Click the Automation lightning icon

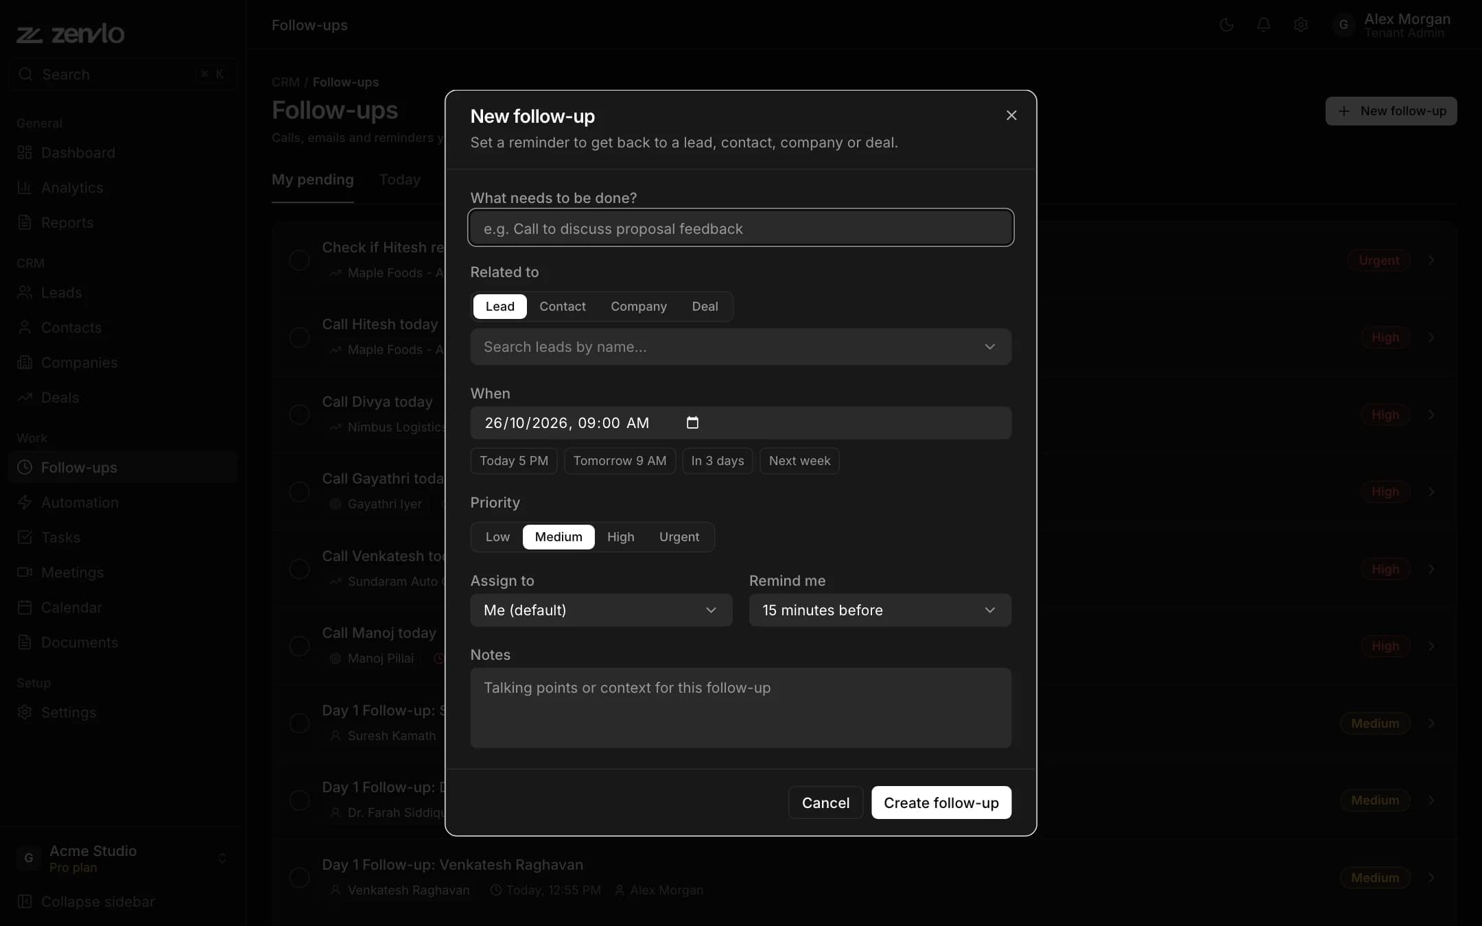25,502
